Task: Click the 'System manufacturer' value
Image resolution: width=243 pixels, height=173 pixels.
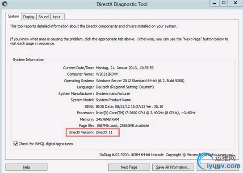Action: pyautogui.click(x=113, y=93)
